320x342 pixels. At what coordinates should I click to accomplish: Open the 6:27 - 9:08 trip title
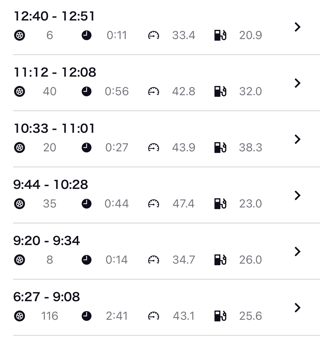46,297
